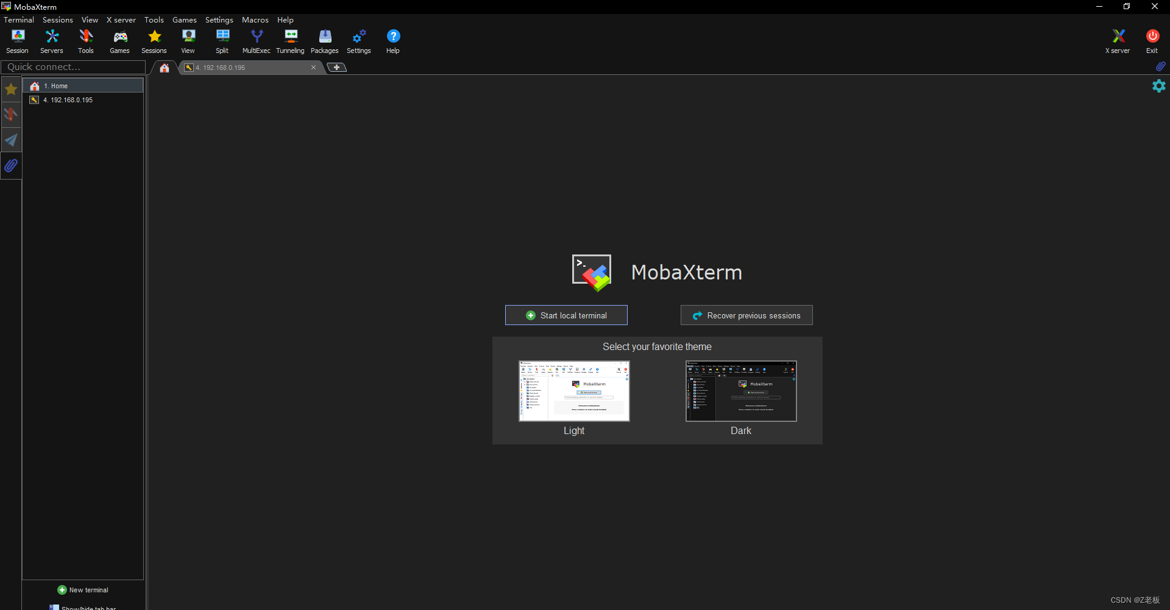Select the paperclip sidebar tab icon
Viewport: 1170px width, 610px height.
pos(11,166)
